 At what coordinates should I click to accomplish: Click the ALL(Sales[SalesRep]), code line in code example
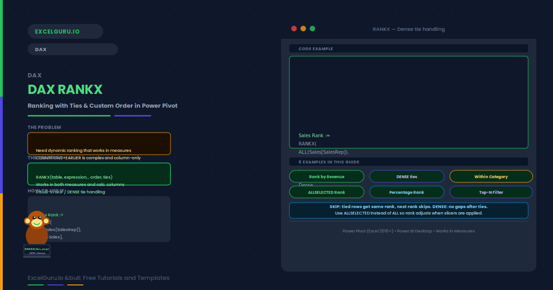324,152
